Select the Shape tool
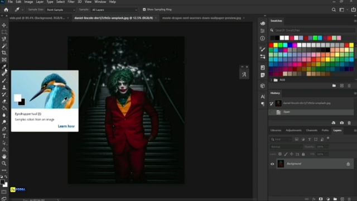Image resolution: width=357 pixels, height=201 pixels. click(4, 150)
